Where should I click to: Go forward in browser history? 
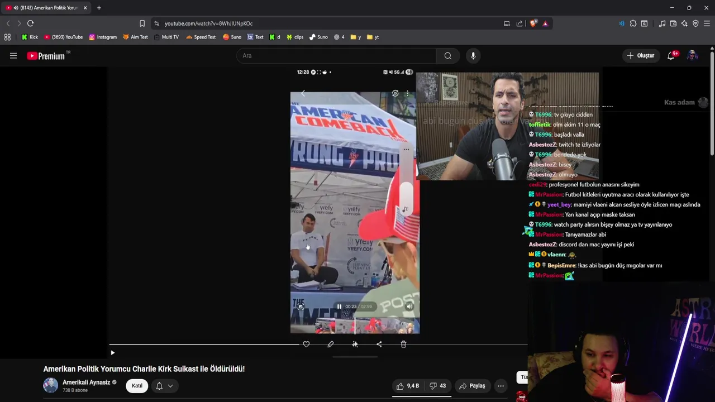tap(19, 23)
